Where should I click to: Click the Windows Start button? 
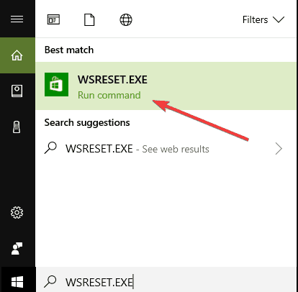(17, 281)
